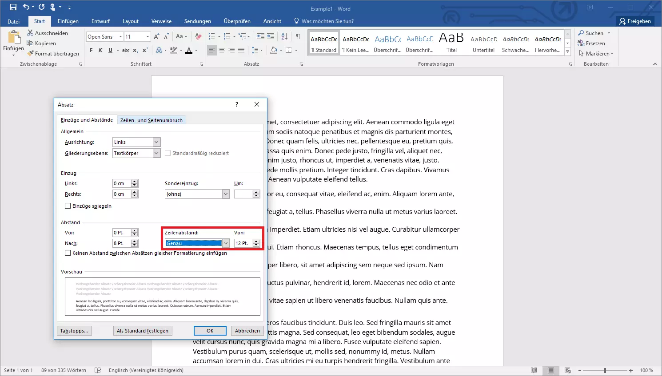Open the Sondereinzug dropdown
The image size is (662, 376).
(x=226, y=194)
